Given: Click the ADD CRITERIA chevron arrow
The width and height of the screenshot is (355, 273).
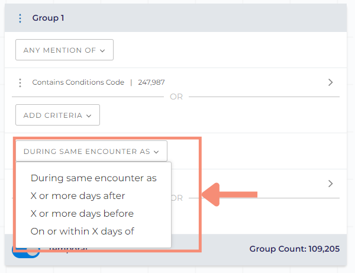Looking at the screenshot, I should click(x=89, y=116).
